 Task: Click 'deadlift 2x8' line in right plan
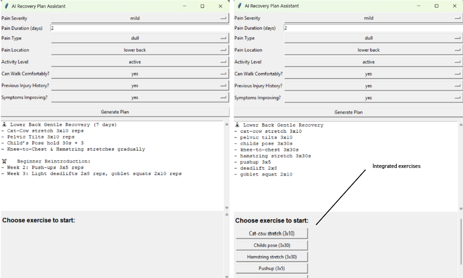[255, 168]
